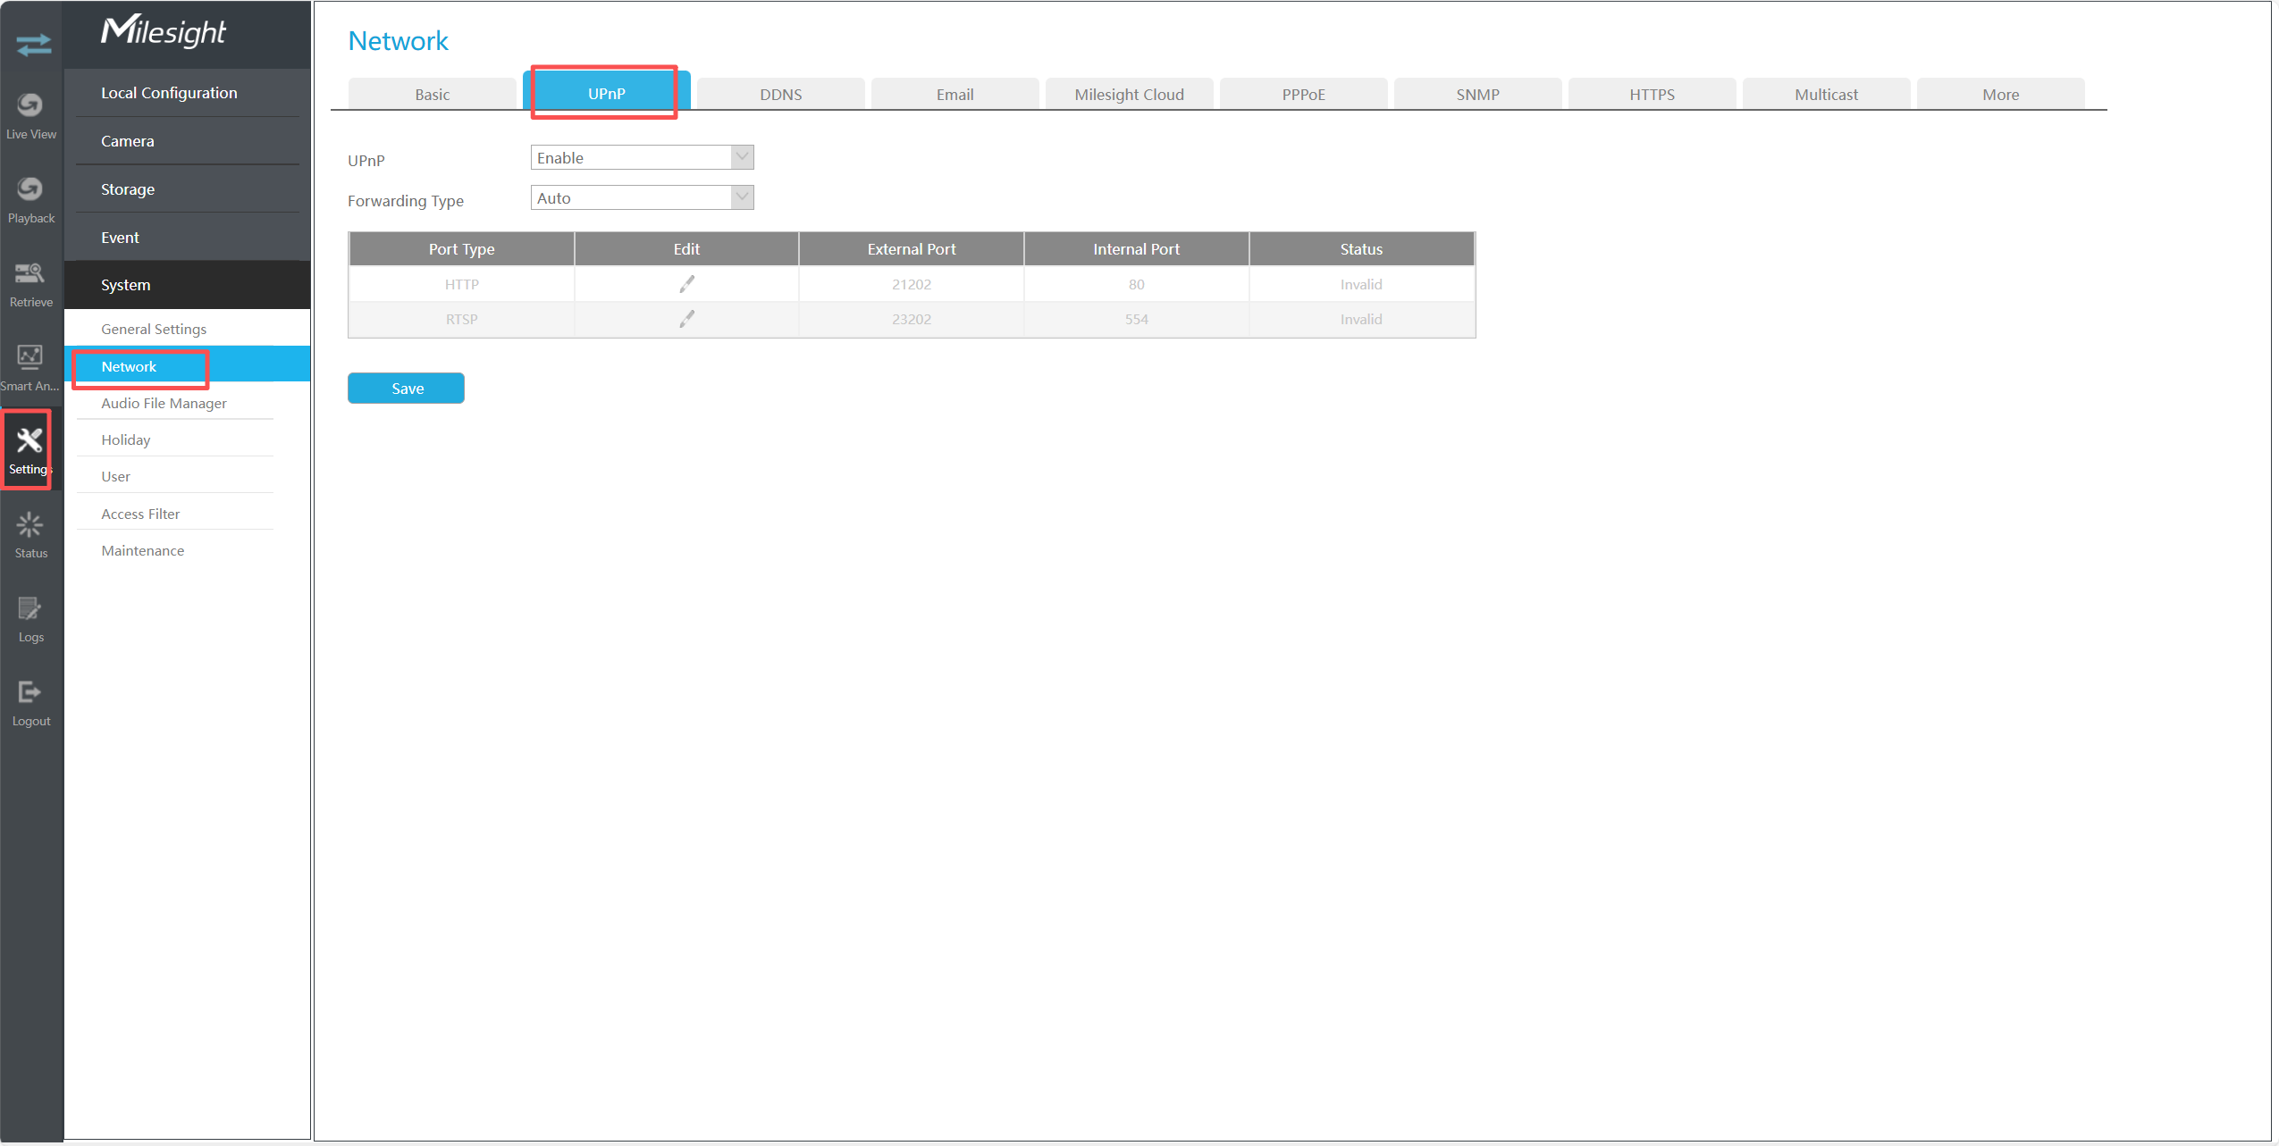Select Audio File Manager in System menu
Viewport: 2279px width, 1146px height.
[x=164, y=403]
